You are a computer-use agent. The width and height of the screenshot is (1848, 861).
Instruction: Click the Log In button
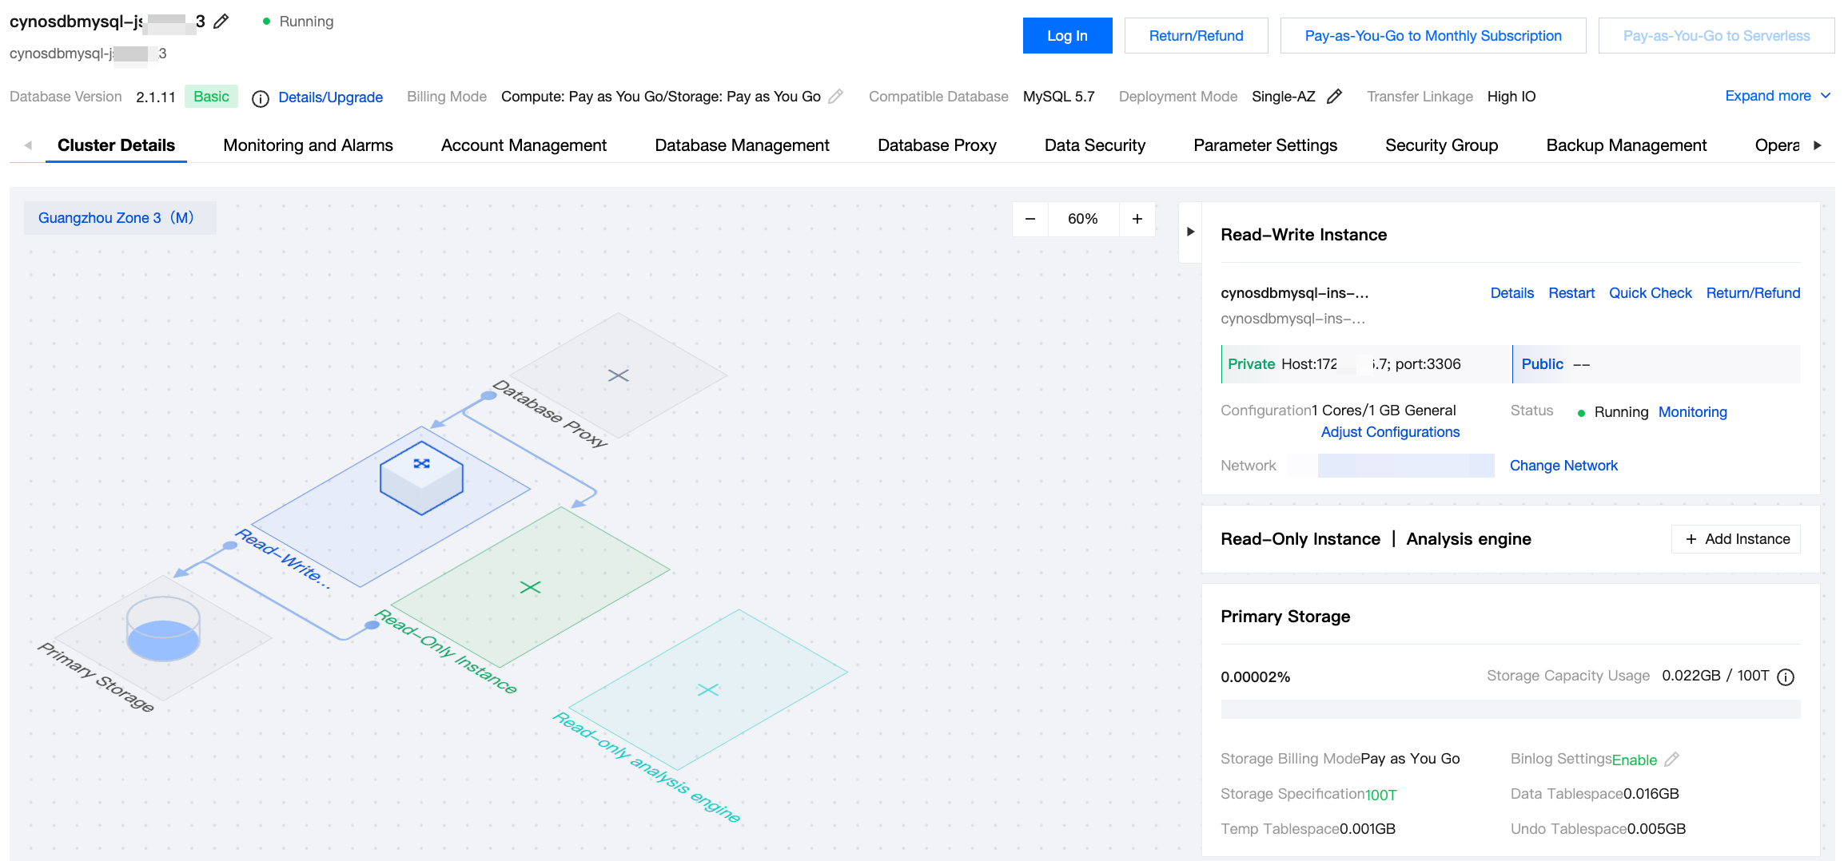1067,36
